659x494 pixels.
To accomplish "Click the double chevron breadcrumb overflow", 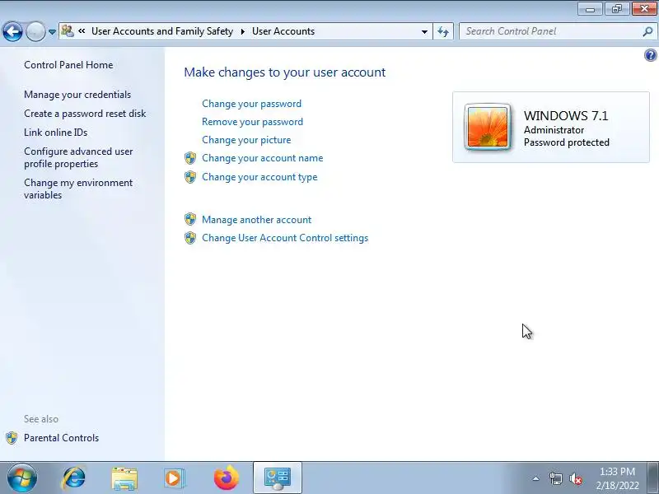I will (x=82, y=30).
